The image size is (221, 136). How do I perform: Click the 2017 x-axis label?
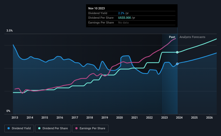pyautogui.click(x=75, y=118)
